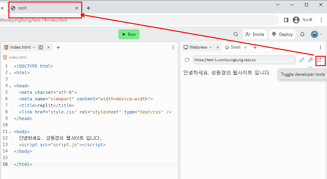The height and width of the screenshot is (179, 327).
Task: Open the editor pane three-dot menu
Action: coord(173,47)
